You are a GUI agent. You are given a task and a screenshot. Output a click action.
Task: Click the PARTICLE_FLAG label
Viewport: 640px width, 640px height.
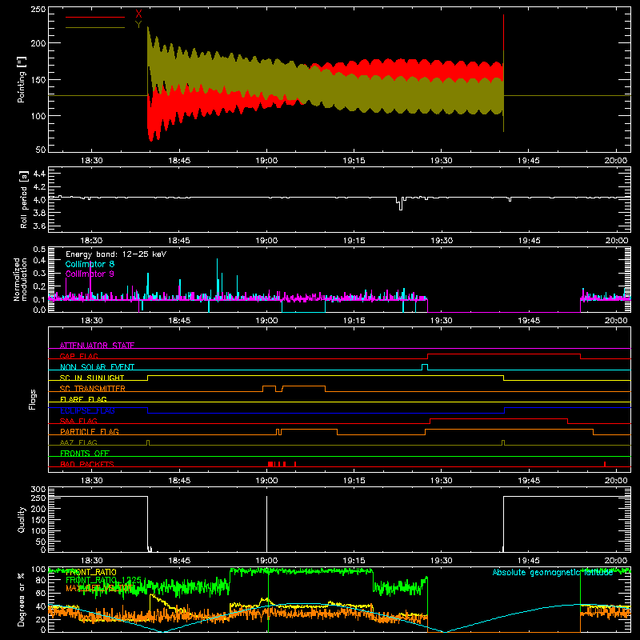click(x=90, y=431)
